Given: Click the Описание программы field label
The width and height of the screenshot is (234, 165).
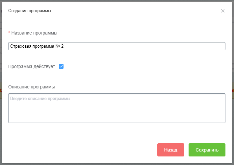Looking at the screenshot, I should 32,87.
